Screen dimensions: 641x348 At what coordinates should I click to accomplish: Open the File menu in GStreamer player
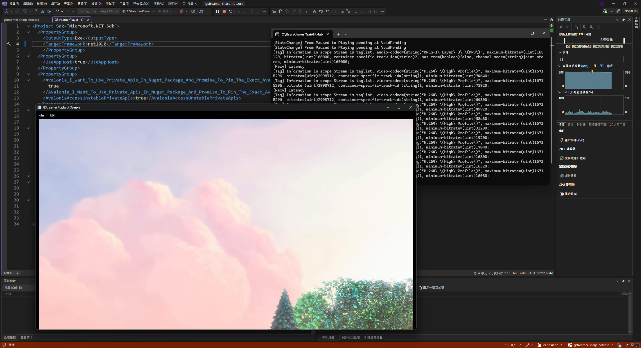41,115
